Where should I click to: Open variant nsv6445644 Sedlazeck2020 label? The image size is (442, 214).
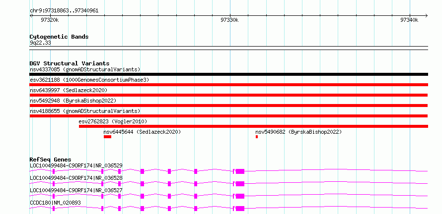tap(142, 132)
